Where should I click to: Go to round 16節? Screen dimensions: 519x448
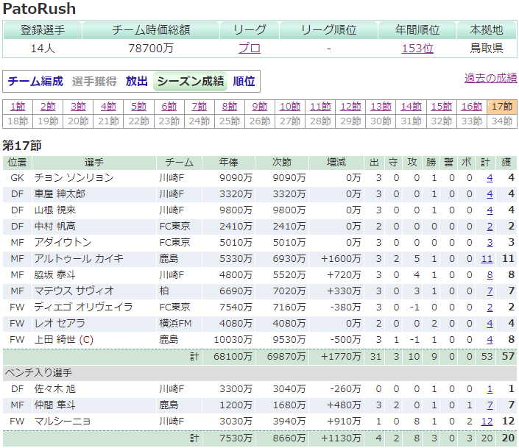click(472, 107)
